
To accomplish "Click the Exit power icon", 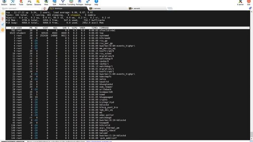I will coord(249,2).
